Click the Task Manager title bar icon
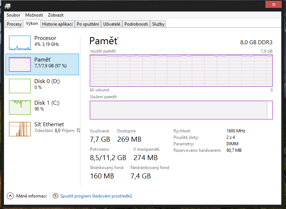Screen dimensions: 286x209 pos(8,6)
